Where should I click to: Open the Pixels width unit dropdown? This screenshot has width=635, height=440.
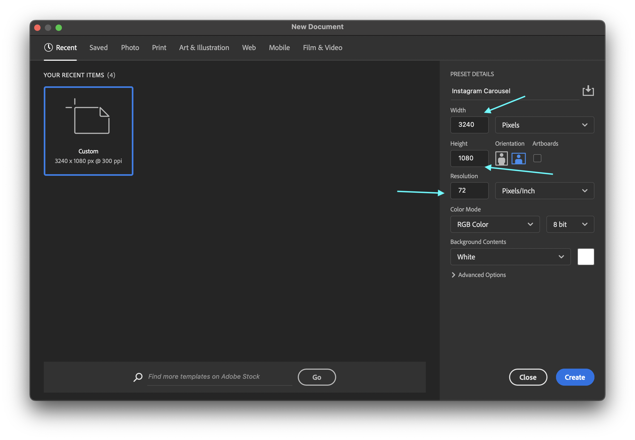[x=544, y=125]
